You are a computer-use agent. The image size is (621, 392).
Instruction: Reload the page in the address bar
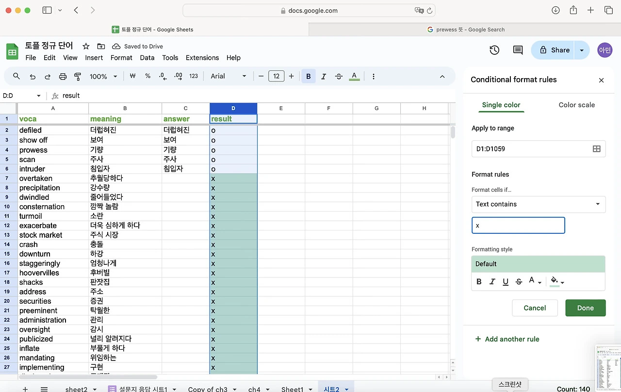(x=429, y=10)
